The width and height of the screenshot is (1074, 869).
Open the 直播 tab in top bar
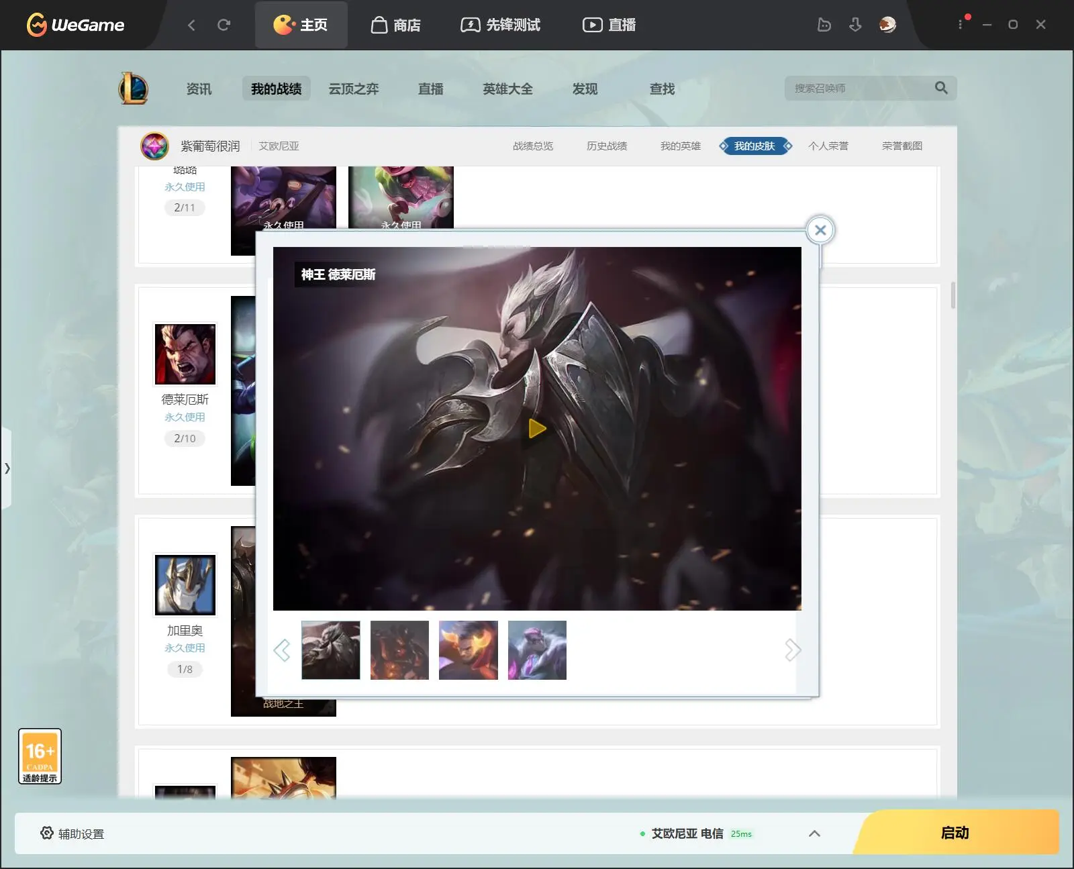(x=609, y=25)
